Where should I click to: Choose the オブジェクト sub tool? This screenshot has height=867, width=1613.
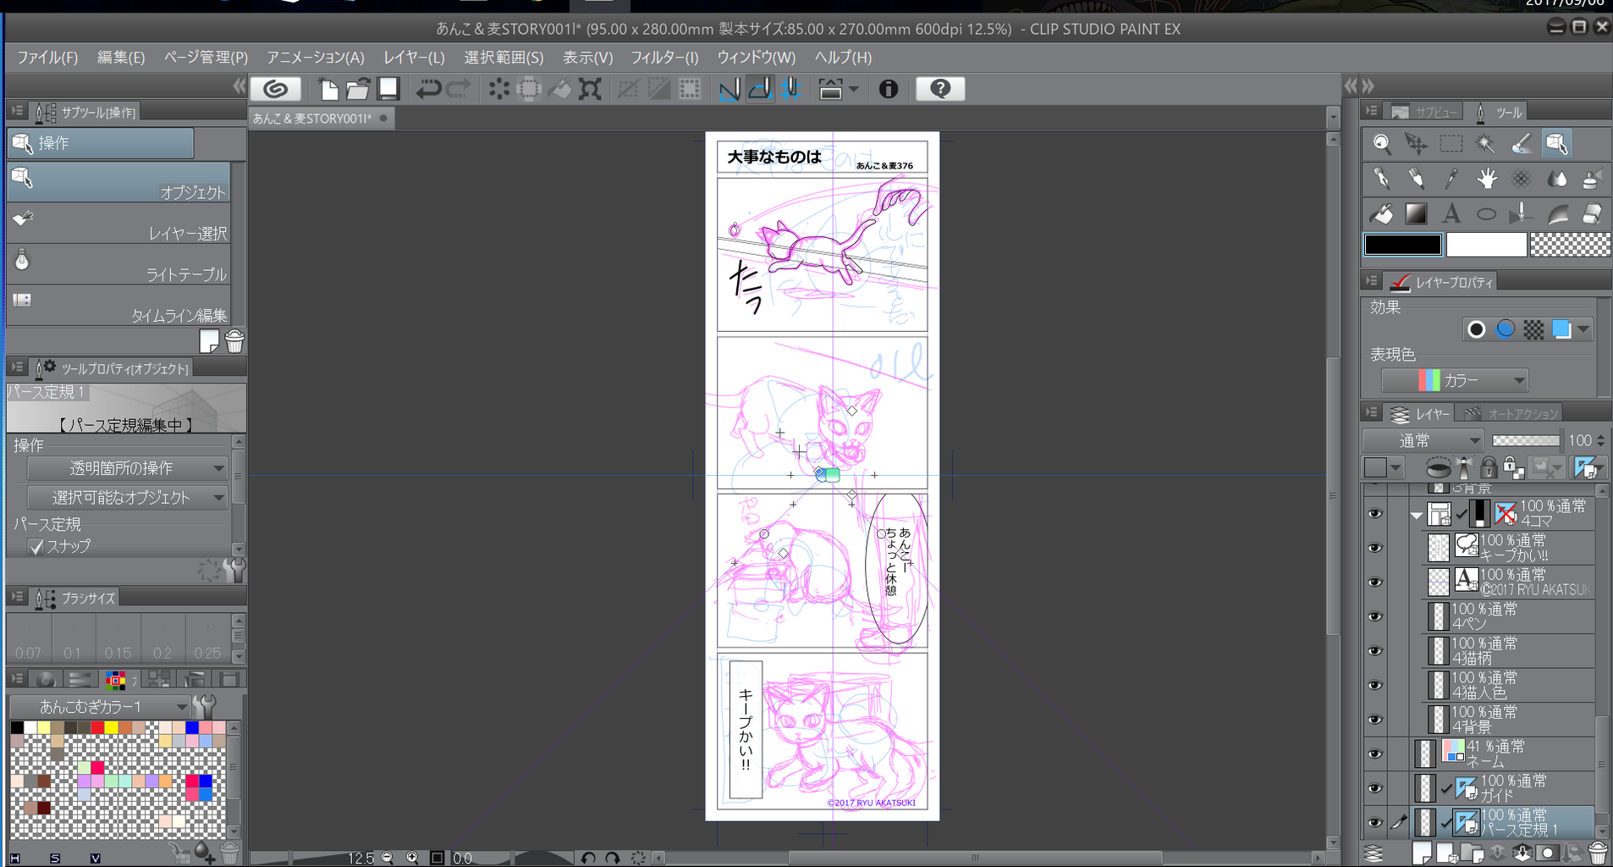(x=118, y=182)
